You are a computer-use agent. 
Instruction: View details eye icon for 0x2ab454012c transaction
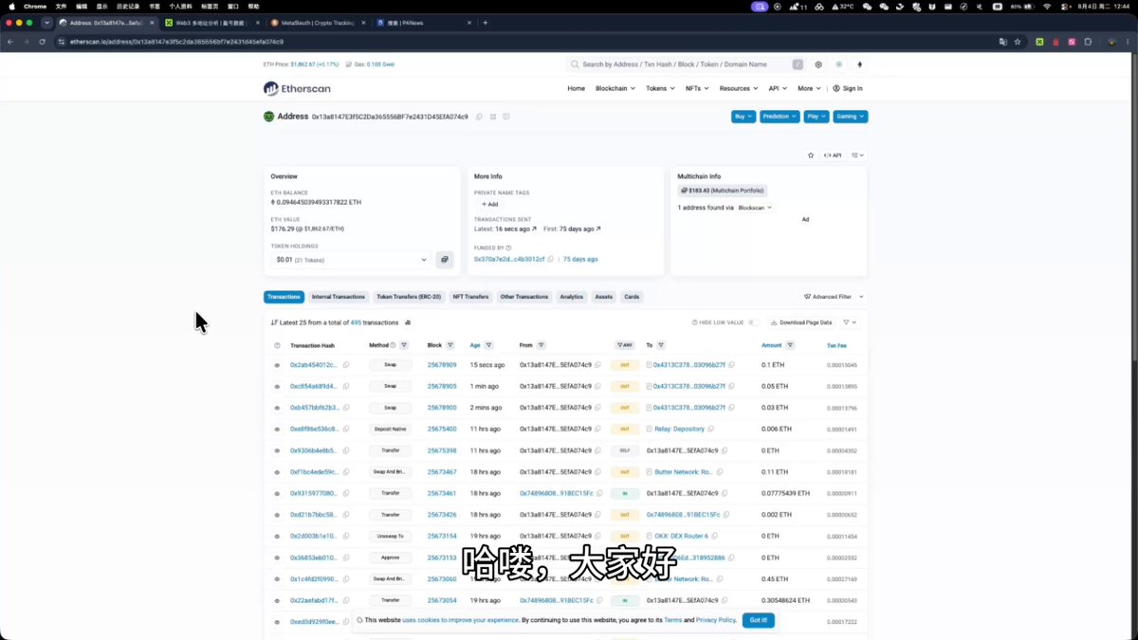pos(277,365)
